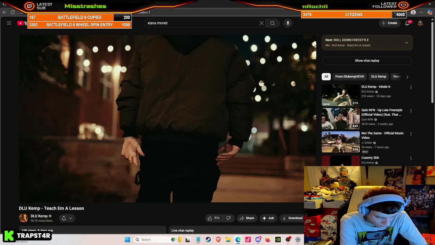Click the Download button

(x=292, y=218)
